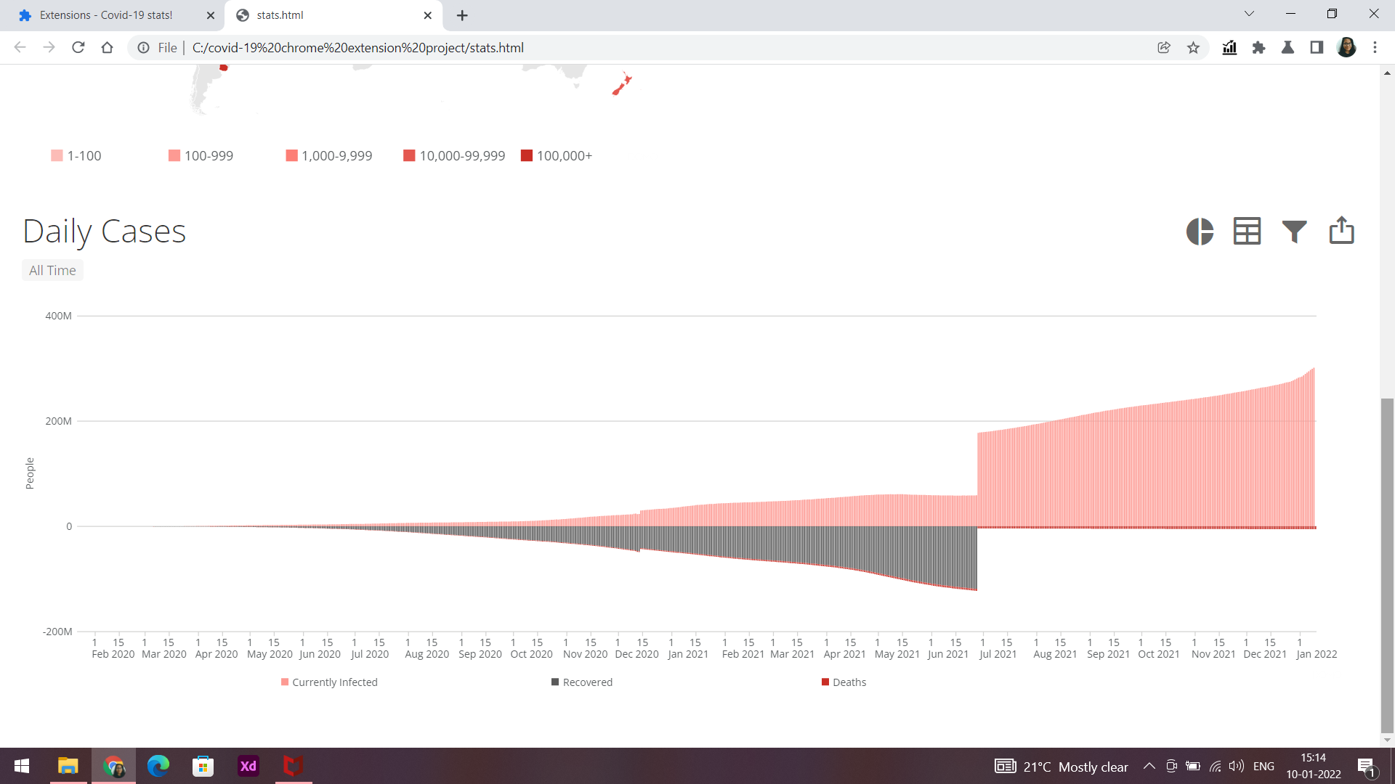Click the 100,000+ map legend color swatch

527,156
